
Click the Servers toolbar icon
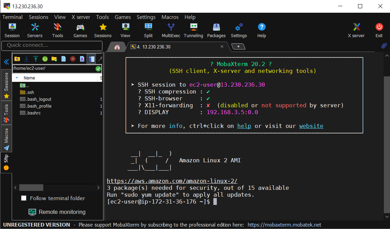pyautogui.click(x=35, y=30)
